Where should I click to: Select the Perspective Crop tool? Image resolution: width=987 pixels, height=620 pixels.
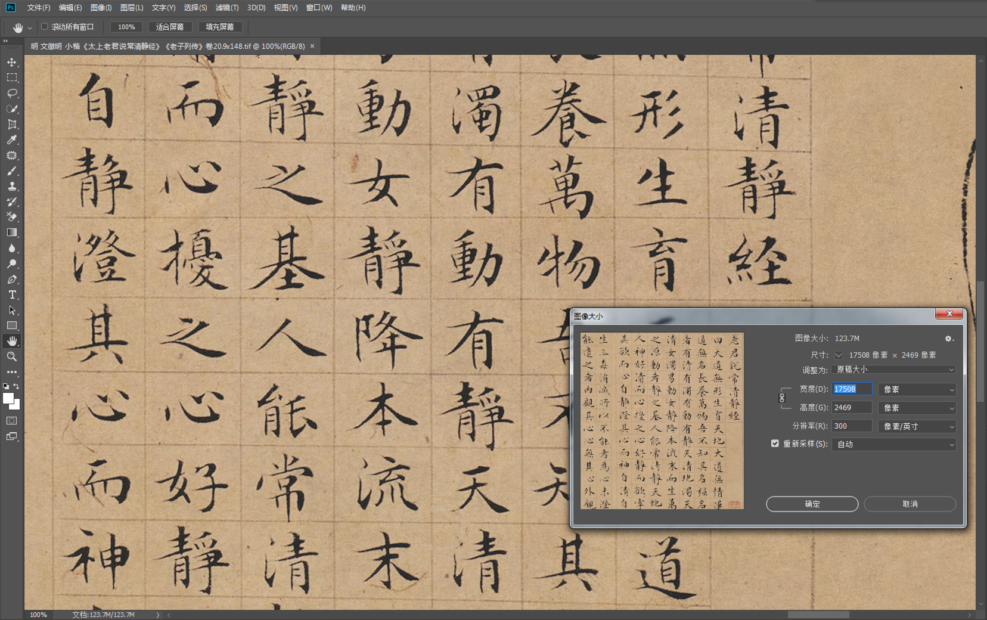pos(12,124)
